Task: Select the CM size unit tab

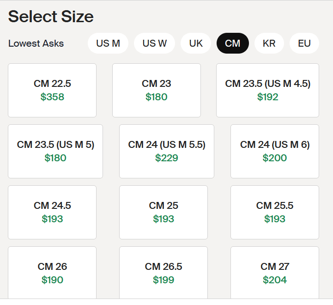Action: tap(233, 43)
